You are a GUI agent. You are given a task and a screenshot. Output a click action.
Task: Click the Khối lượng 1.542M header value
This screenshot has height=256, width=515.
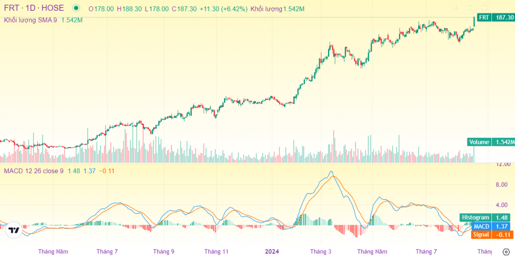point(277,9)
